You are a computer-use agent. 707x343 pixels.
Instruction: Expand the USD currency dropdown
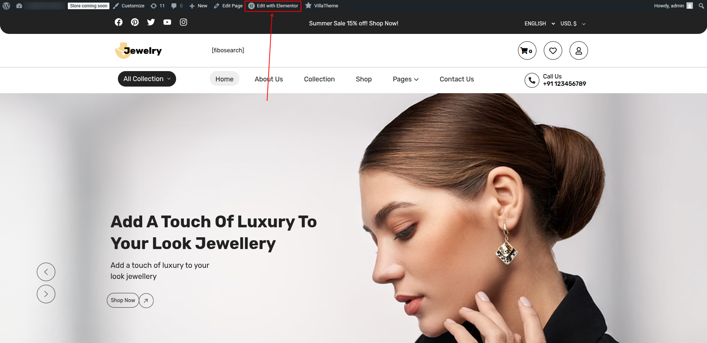(x=573, y=24)
